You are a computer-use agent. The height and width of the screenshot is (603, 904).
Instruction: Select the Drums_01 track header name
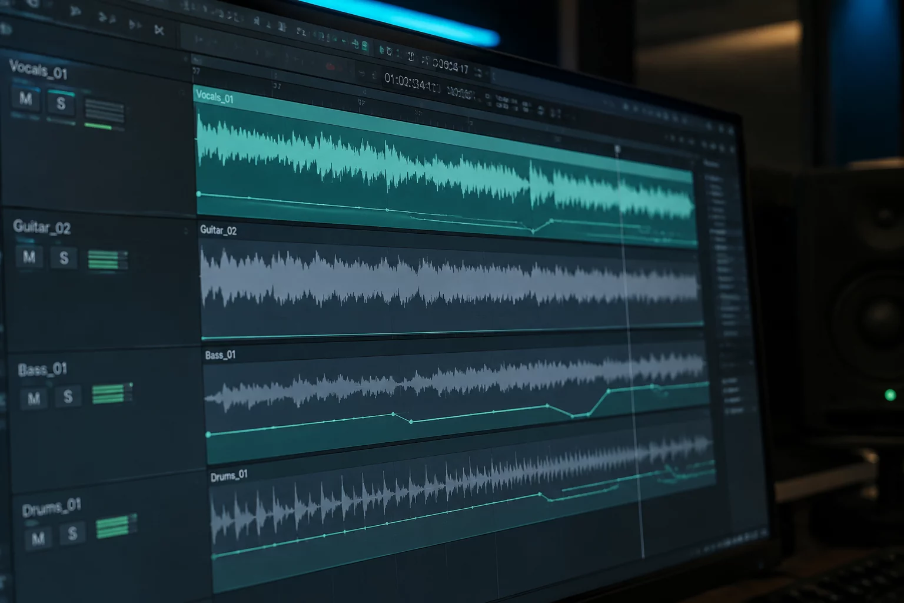51,507
